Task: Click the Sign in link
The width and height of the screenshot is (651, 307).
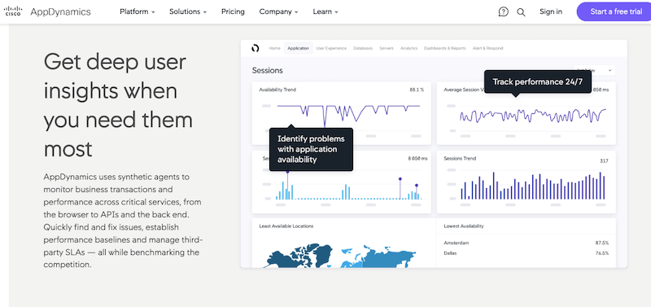Action: click(x=551, y=11)
